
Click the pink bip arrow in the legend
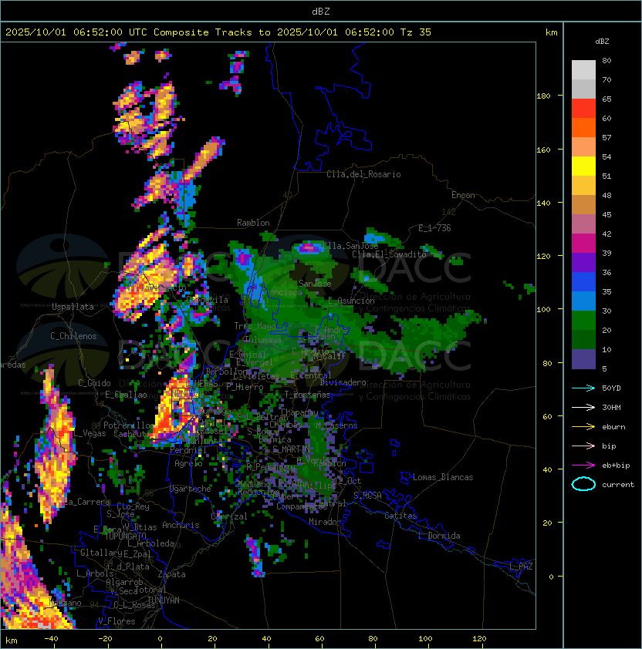[x=583, y=446]
